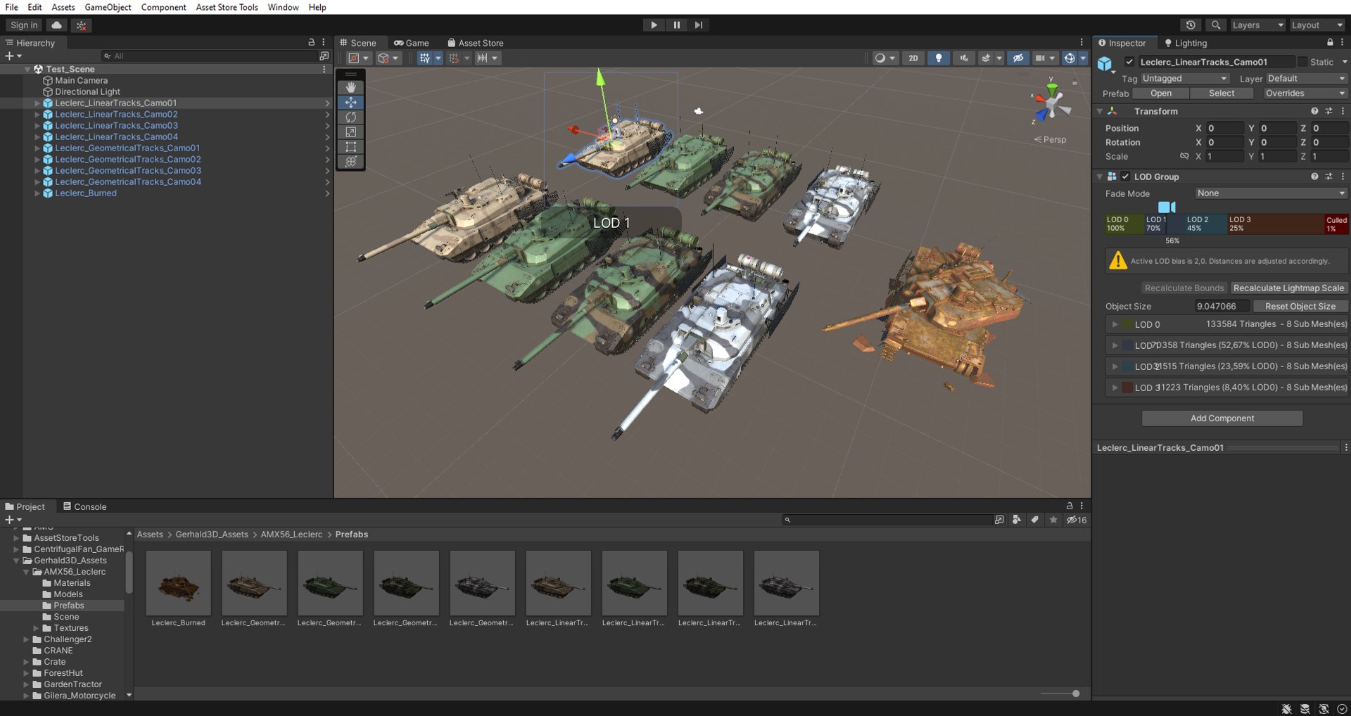This screenshot has height=716, width=1351.
Task: Open global search magnifier icon
Action: [1215, 25]
